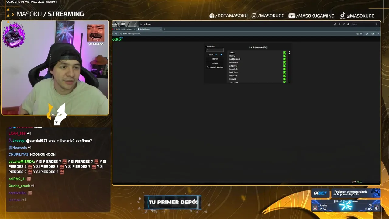Click the Command input field
This screenshot has height=219, width=389.
point(215,50)
